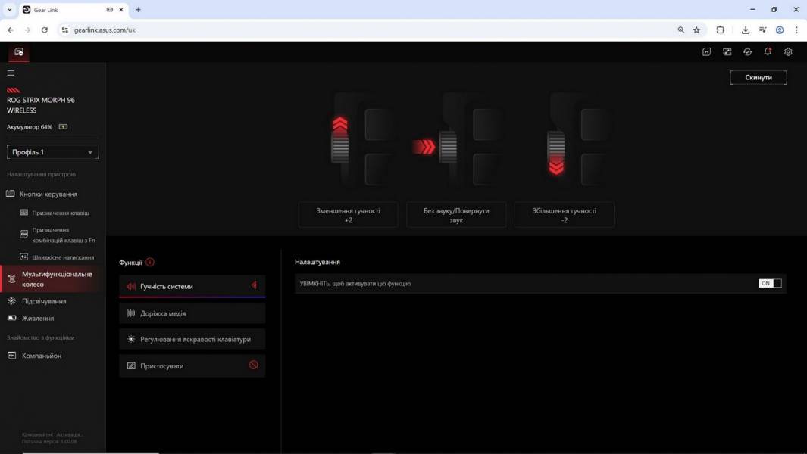
Task: Click the info icon beside Функції
Action: tap(150, 263)
